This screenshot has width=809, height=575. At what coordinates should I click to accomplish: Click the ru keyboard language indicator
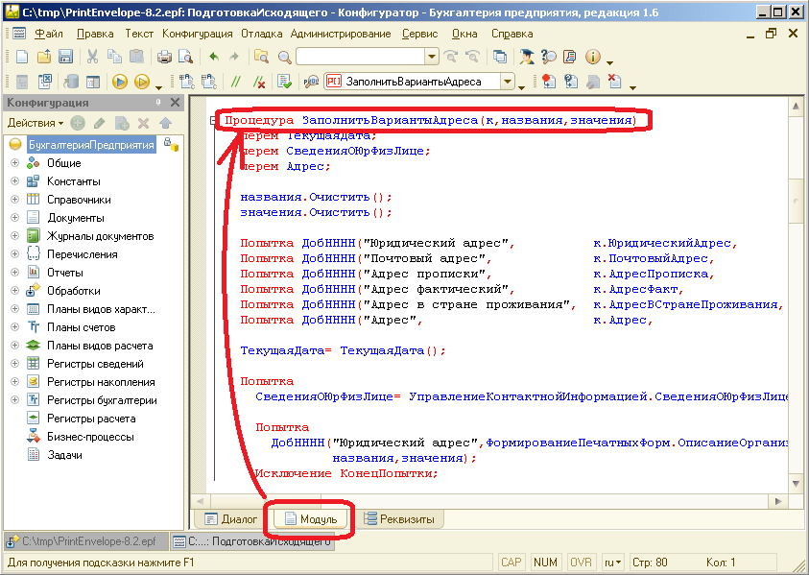(x=611, y=563)
